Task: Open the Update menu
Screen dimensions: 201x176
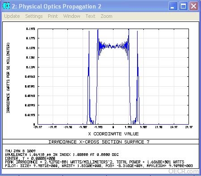Action: point(12,16)
